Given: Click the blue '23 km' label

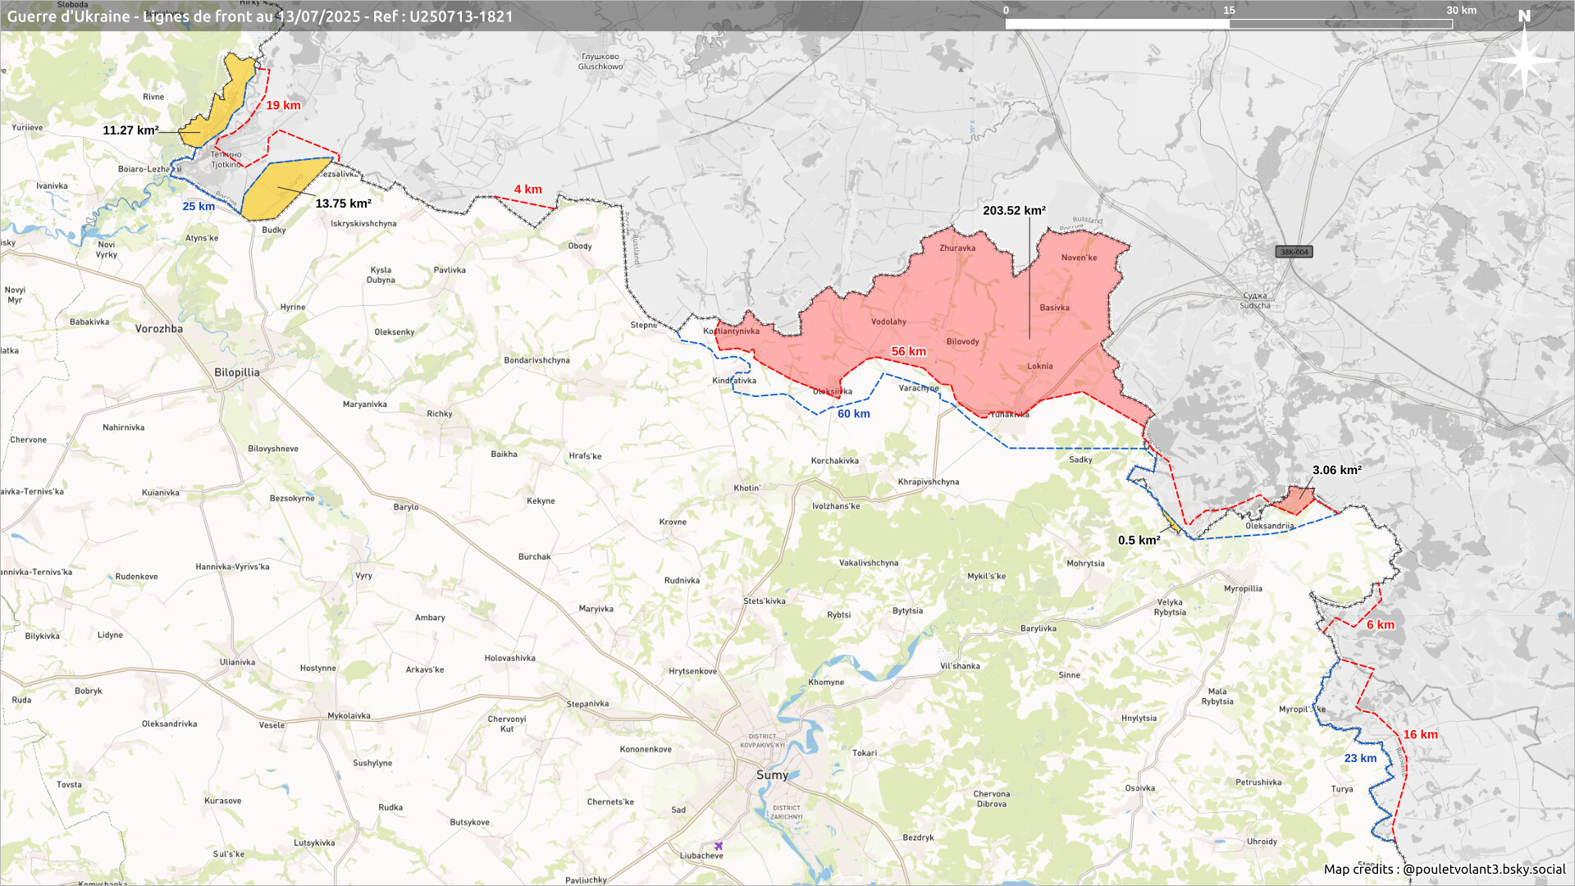Looking at the screenshot, I should (x=1360, y=758).
